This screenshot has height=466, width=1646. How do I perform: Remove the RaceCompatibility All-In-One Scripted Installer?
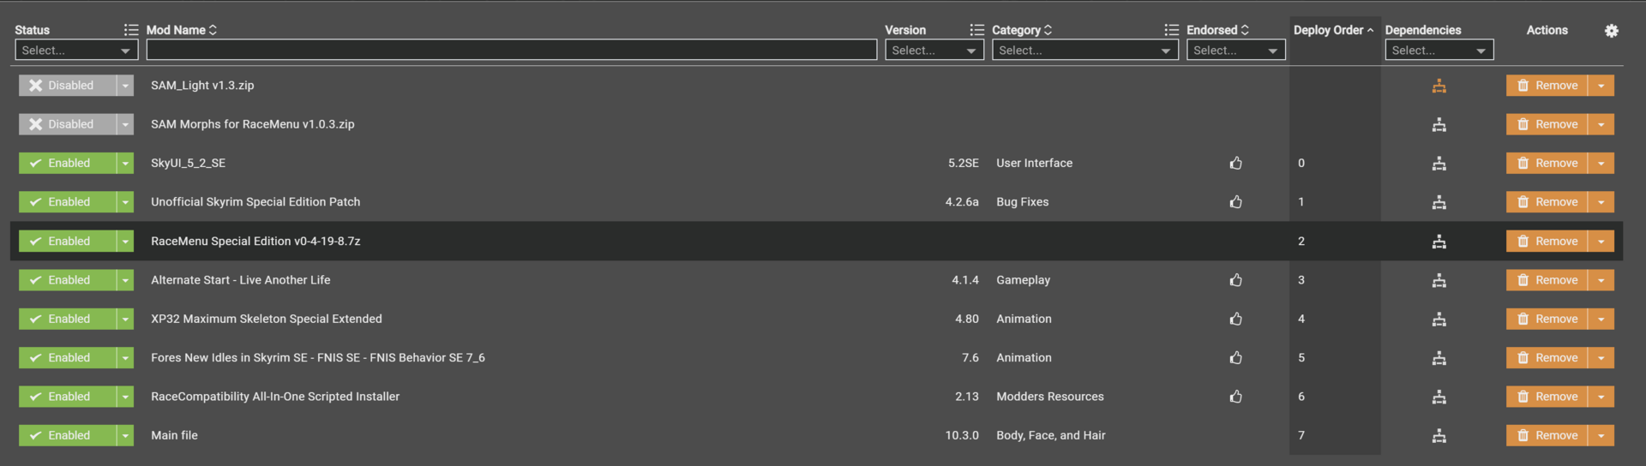[x=1547, y=397]
